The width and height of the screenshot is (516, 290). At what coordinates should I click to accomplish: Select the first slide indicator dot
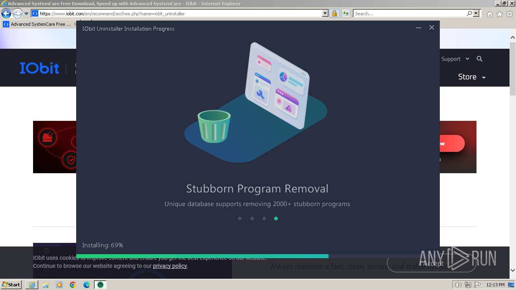[x=239, y=218]
